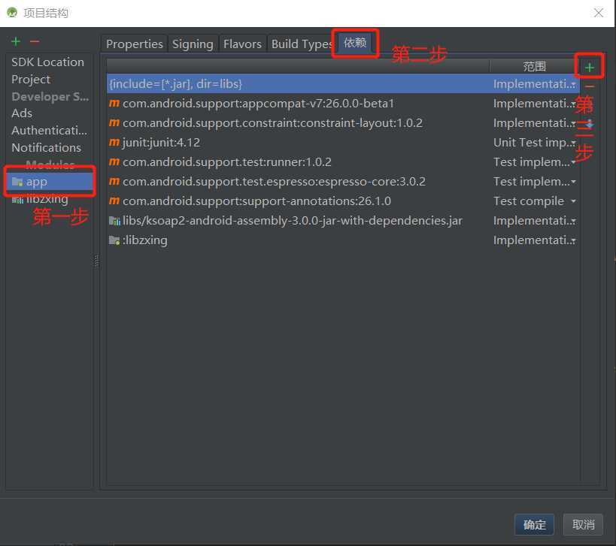The image size is (616, 546).
Task: Remove the module with the red minus icon
Action: pos(35,41)
